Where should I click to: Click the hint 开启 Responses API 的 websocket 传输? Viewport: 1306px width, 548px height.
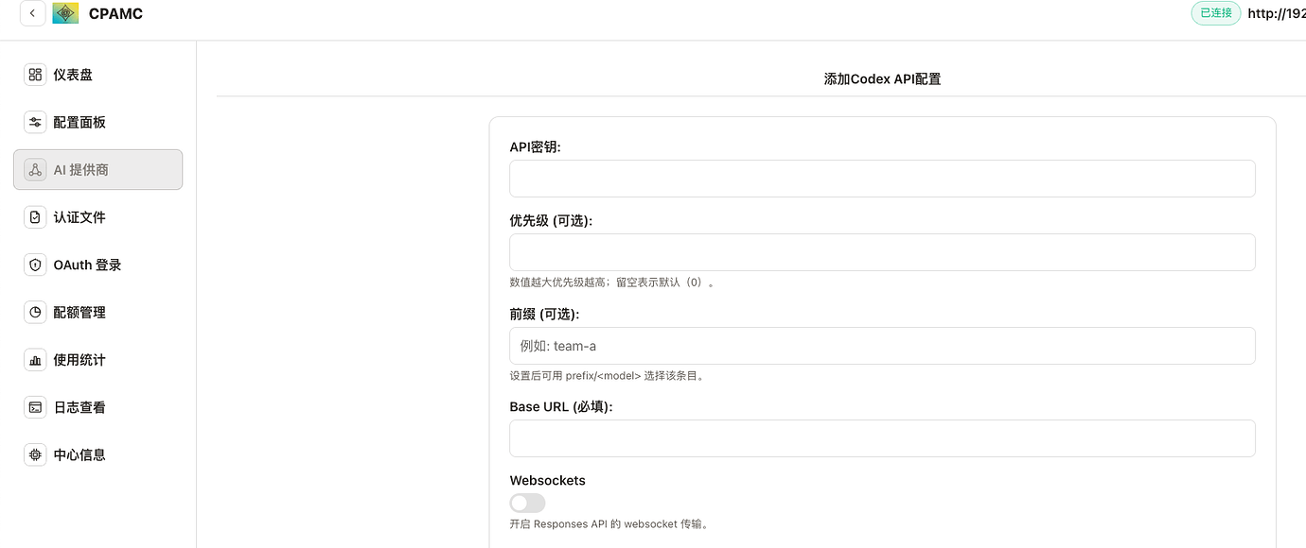point(609,524)
